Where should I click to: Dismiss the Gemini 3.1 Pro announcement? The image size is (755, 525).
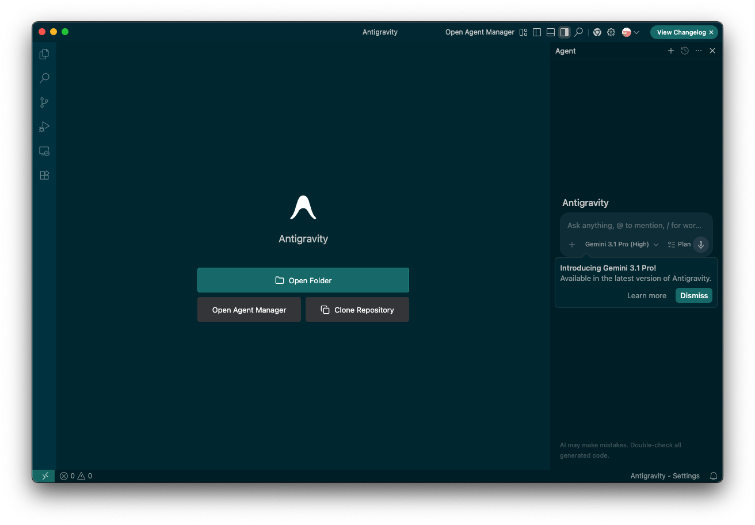[x=694, y=295]
